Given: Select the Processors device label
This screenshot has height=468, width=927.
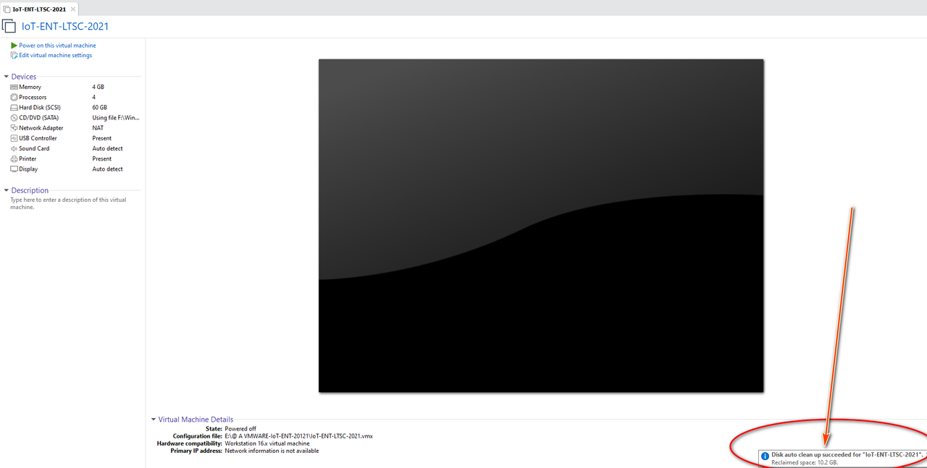Looking at the screenshot, I should pyautogui.click(x=33, y=97).
